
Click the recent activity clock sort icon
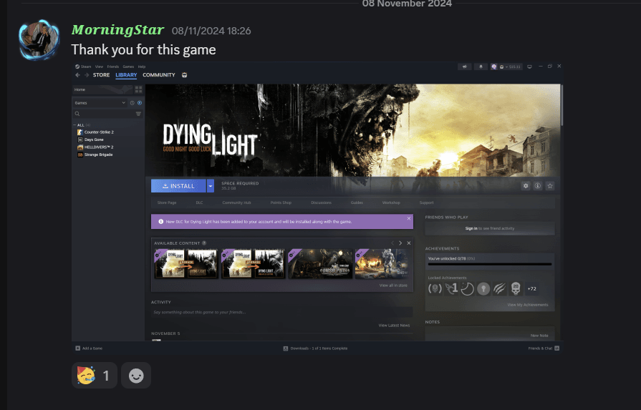coord(132,103)
